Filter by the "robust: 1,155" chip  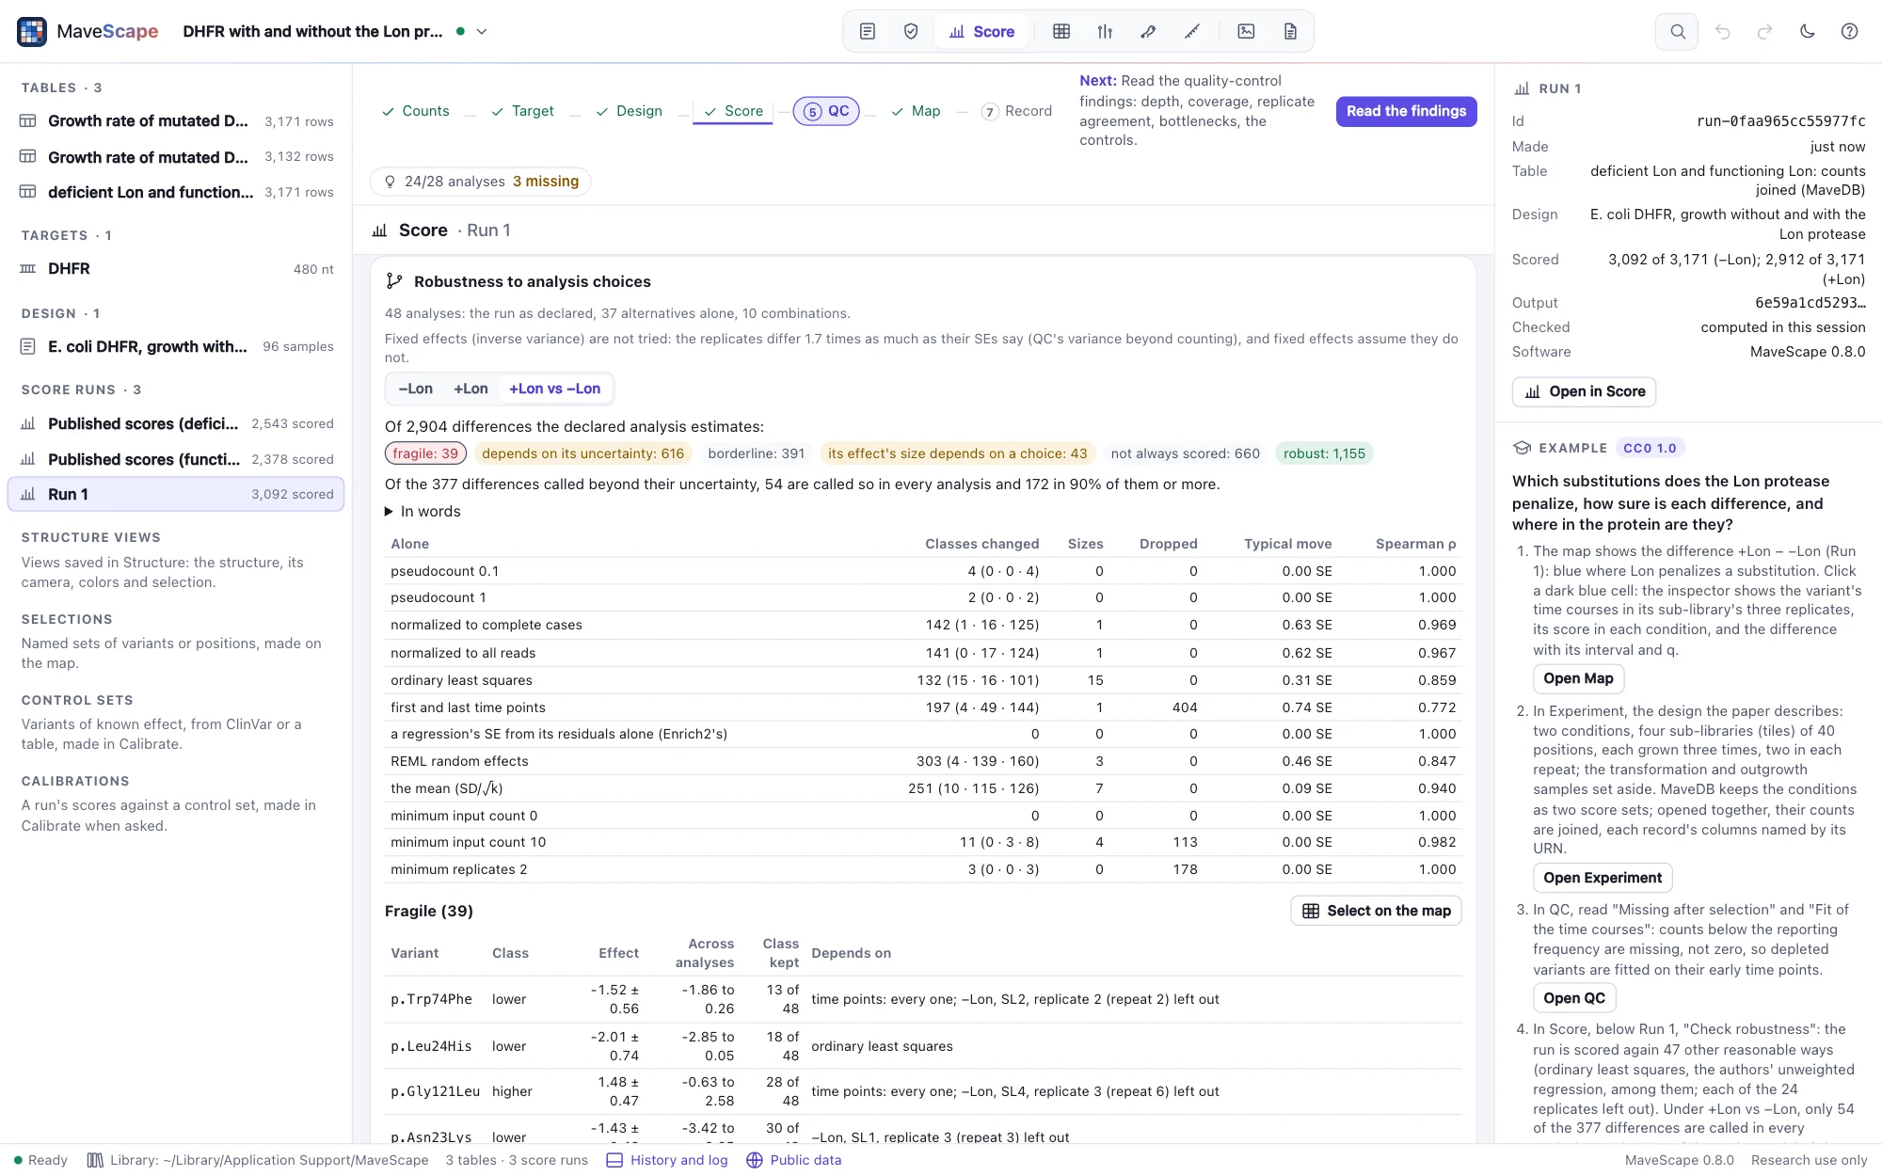(x=1324, y=453)
